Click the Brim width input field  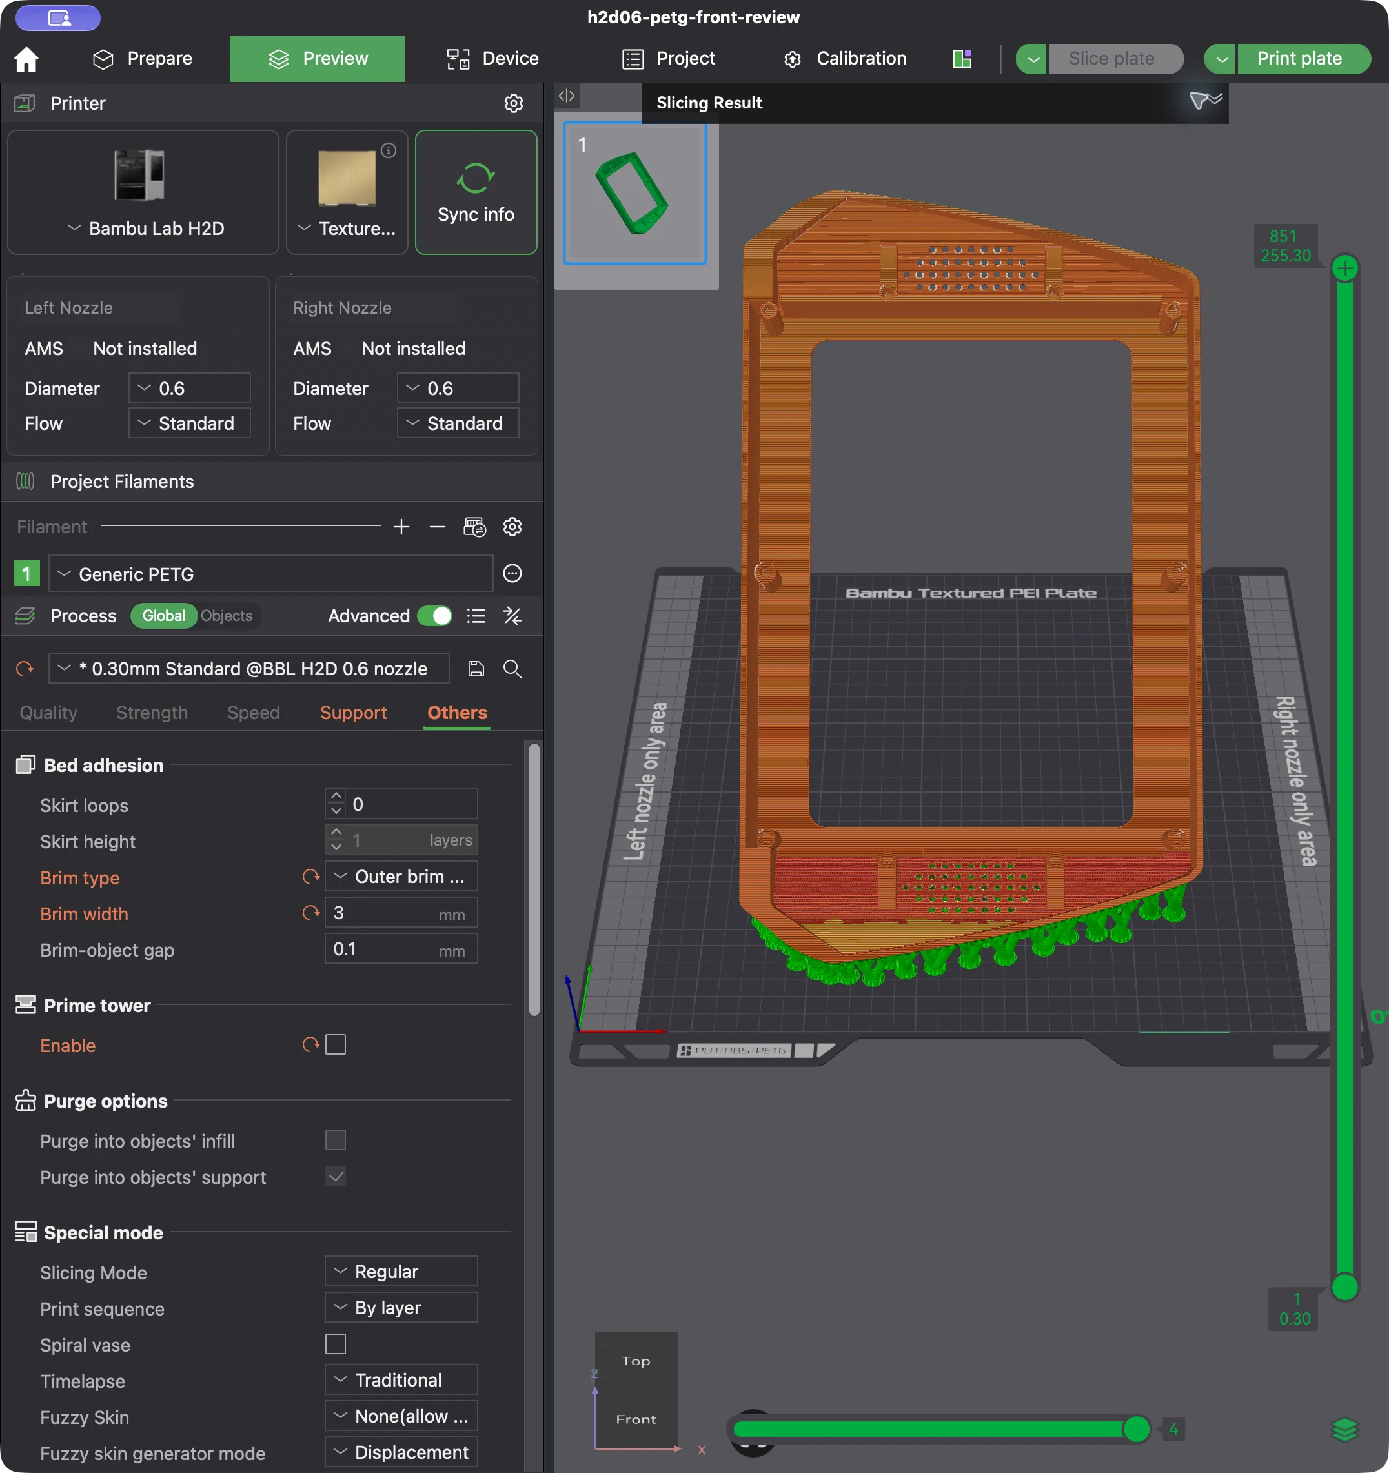pos(401,913)
